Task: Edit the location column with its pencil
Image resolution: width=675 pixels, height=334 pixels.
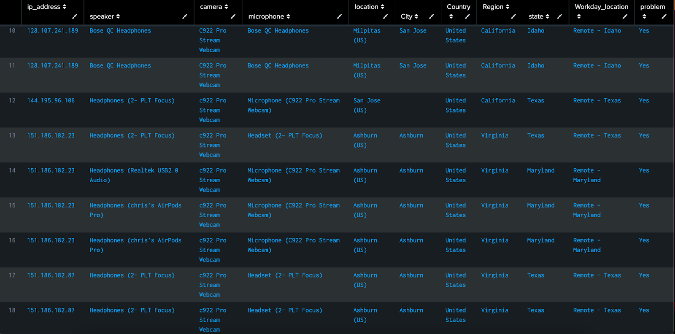Action: (x=385, y=16)
